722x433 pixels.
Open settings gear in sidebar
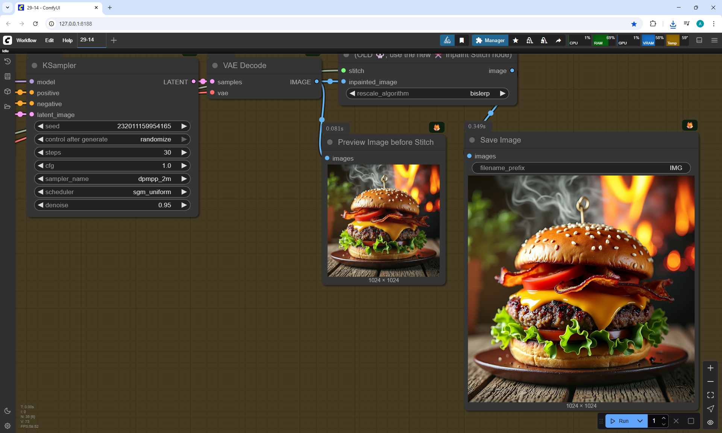[8, 426]
